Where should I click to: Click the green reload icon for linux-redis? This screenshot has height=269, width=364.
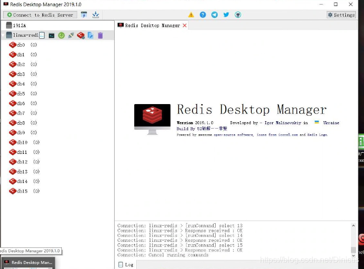pos(61,35)
